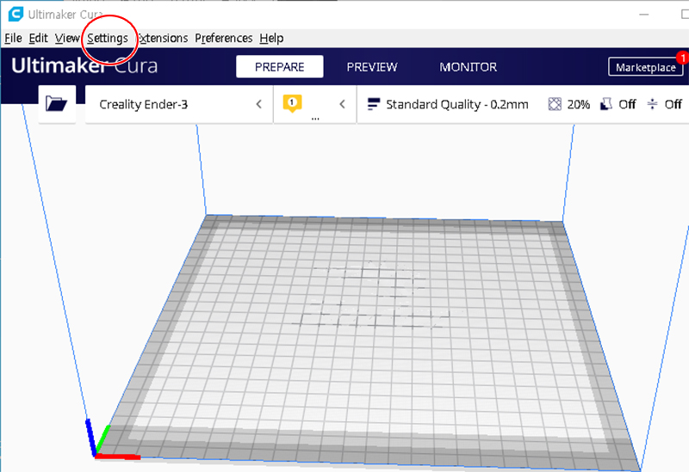Open the Extensions menu
Screen dimensions: 689x472
(163, 38)
